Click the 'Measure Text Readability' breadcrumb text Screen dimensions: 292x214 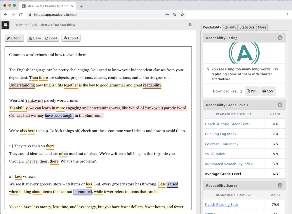point(58,25)
